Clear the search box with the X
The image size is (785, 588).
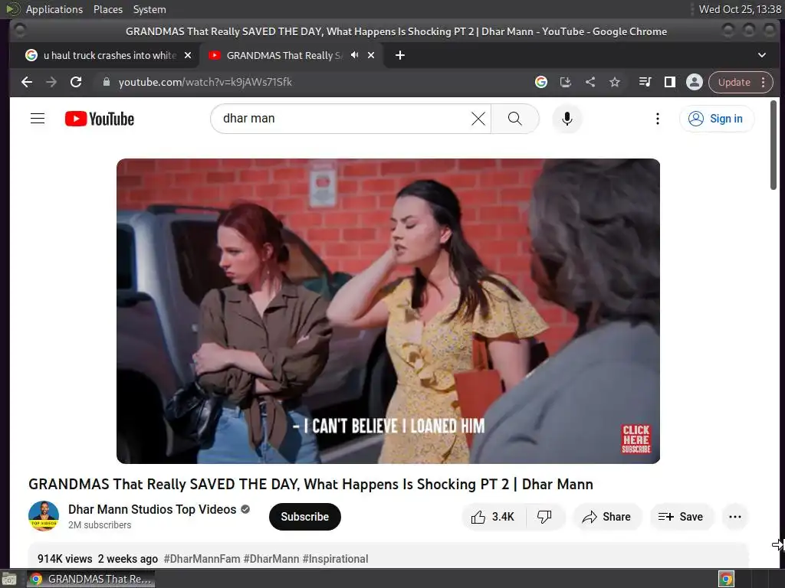click(x=478, y=119)
